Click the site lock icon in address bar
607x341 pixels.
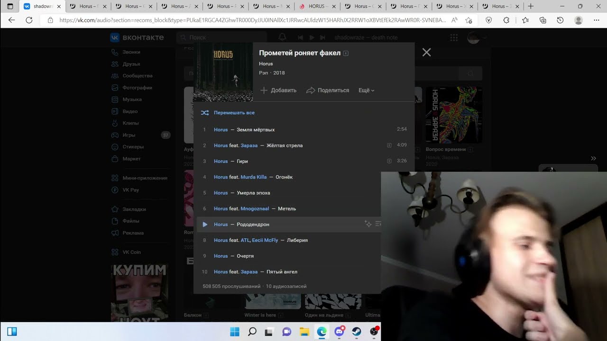50,20
